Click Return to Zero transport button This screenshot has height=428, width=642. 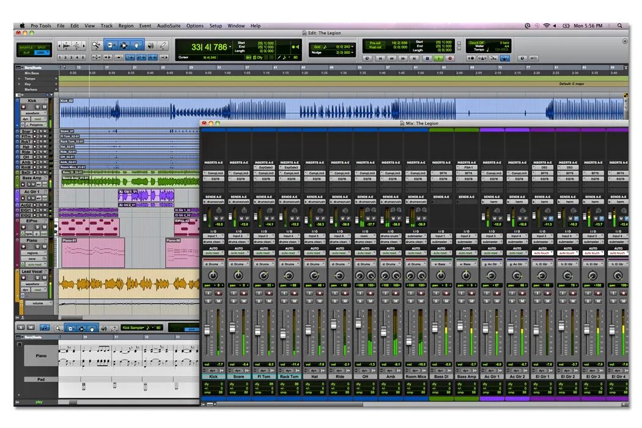point(380,58)
